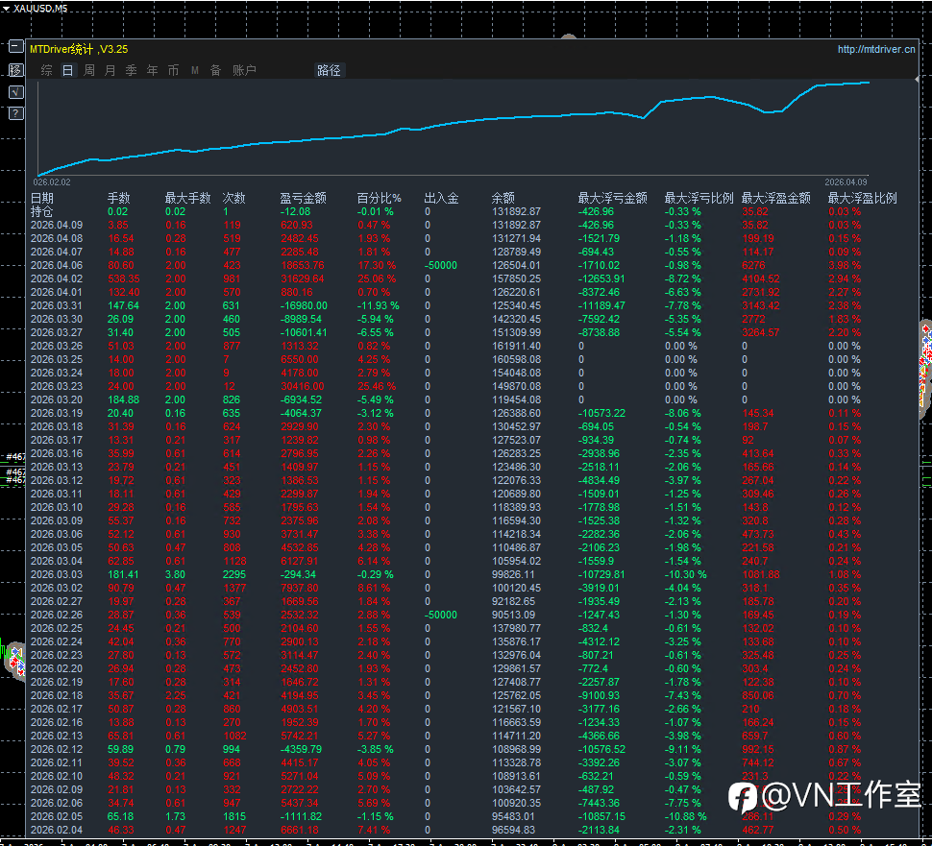Click the 路径 (path) button
Image resolution: width=932 pixels, height=846 pixels.
(329, 70)
